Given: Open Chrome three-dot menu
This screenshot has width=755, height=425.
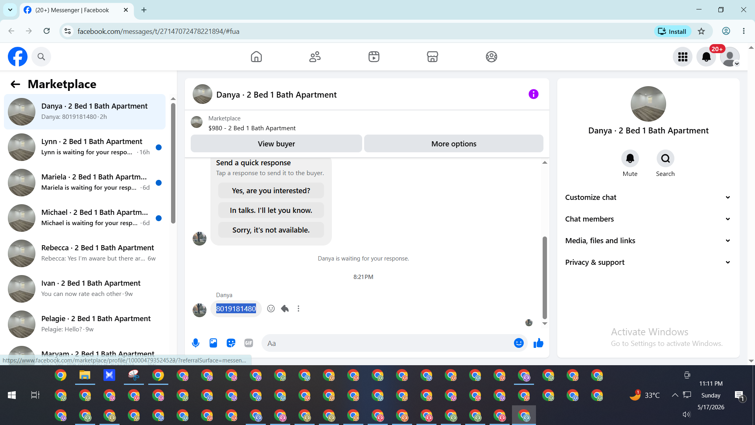Looking at the screenshot, I should pyautogui.click(x=744, y=31).
